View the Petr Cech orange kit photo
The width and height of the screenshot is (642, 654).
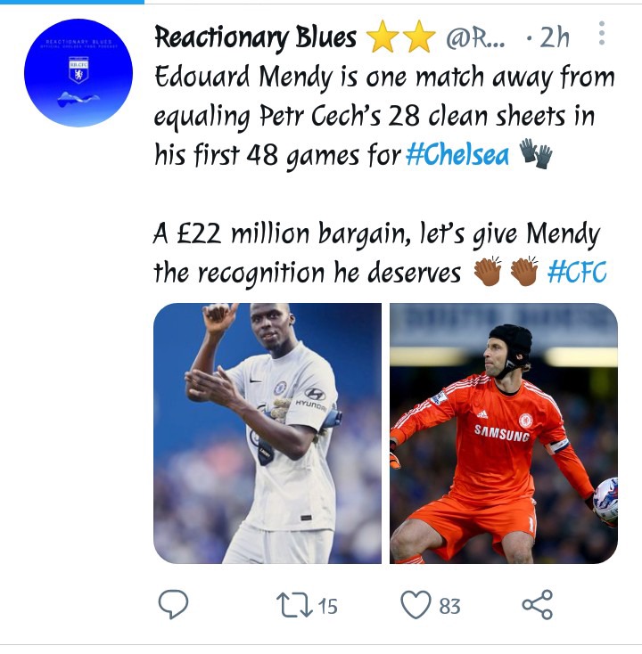click(x=504, y=433)
